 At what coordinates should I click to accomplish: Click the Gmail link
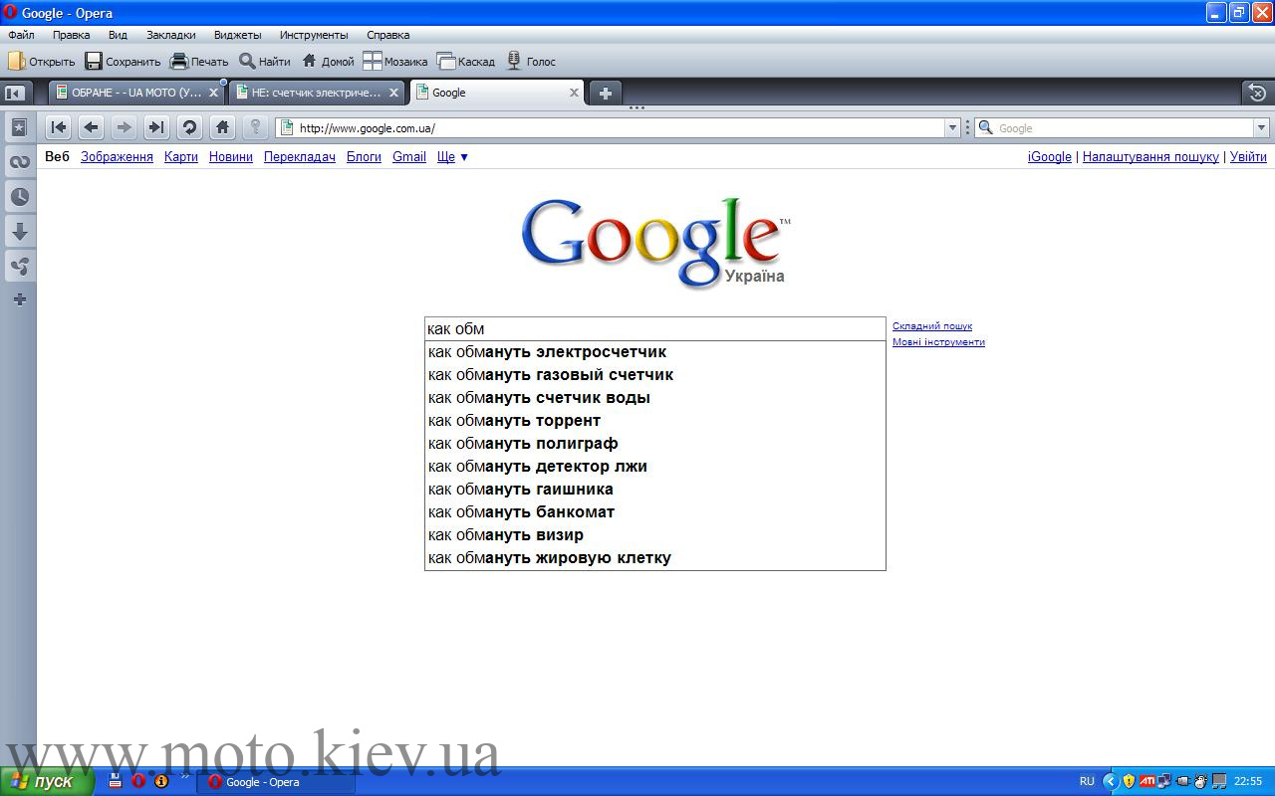pos(409,157)
